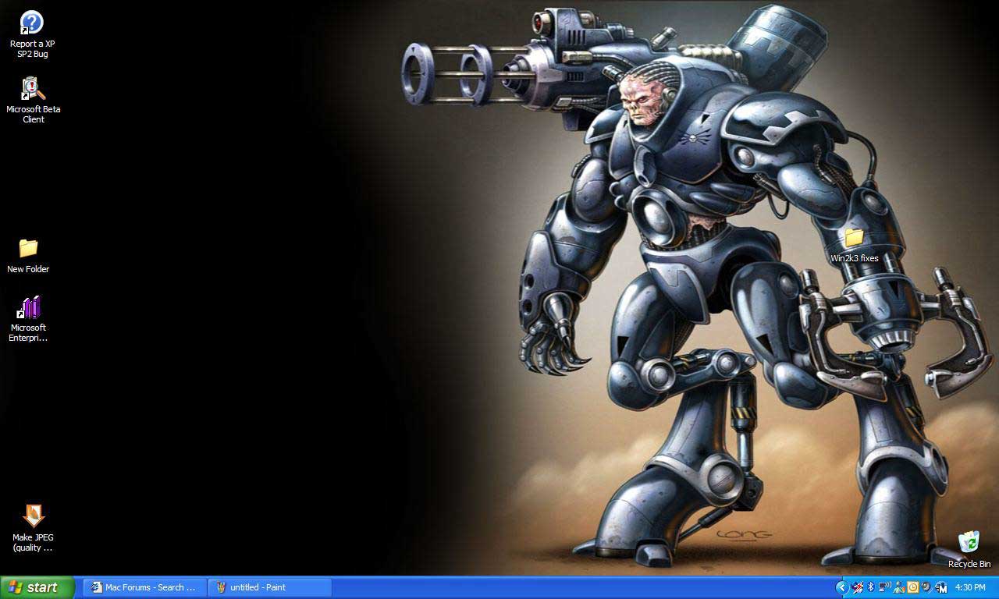Select the Recycle Bin icon
Image resolution: width=999 pixels, height=599 pixels.
pyautogui.click(x=969, y=549)
